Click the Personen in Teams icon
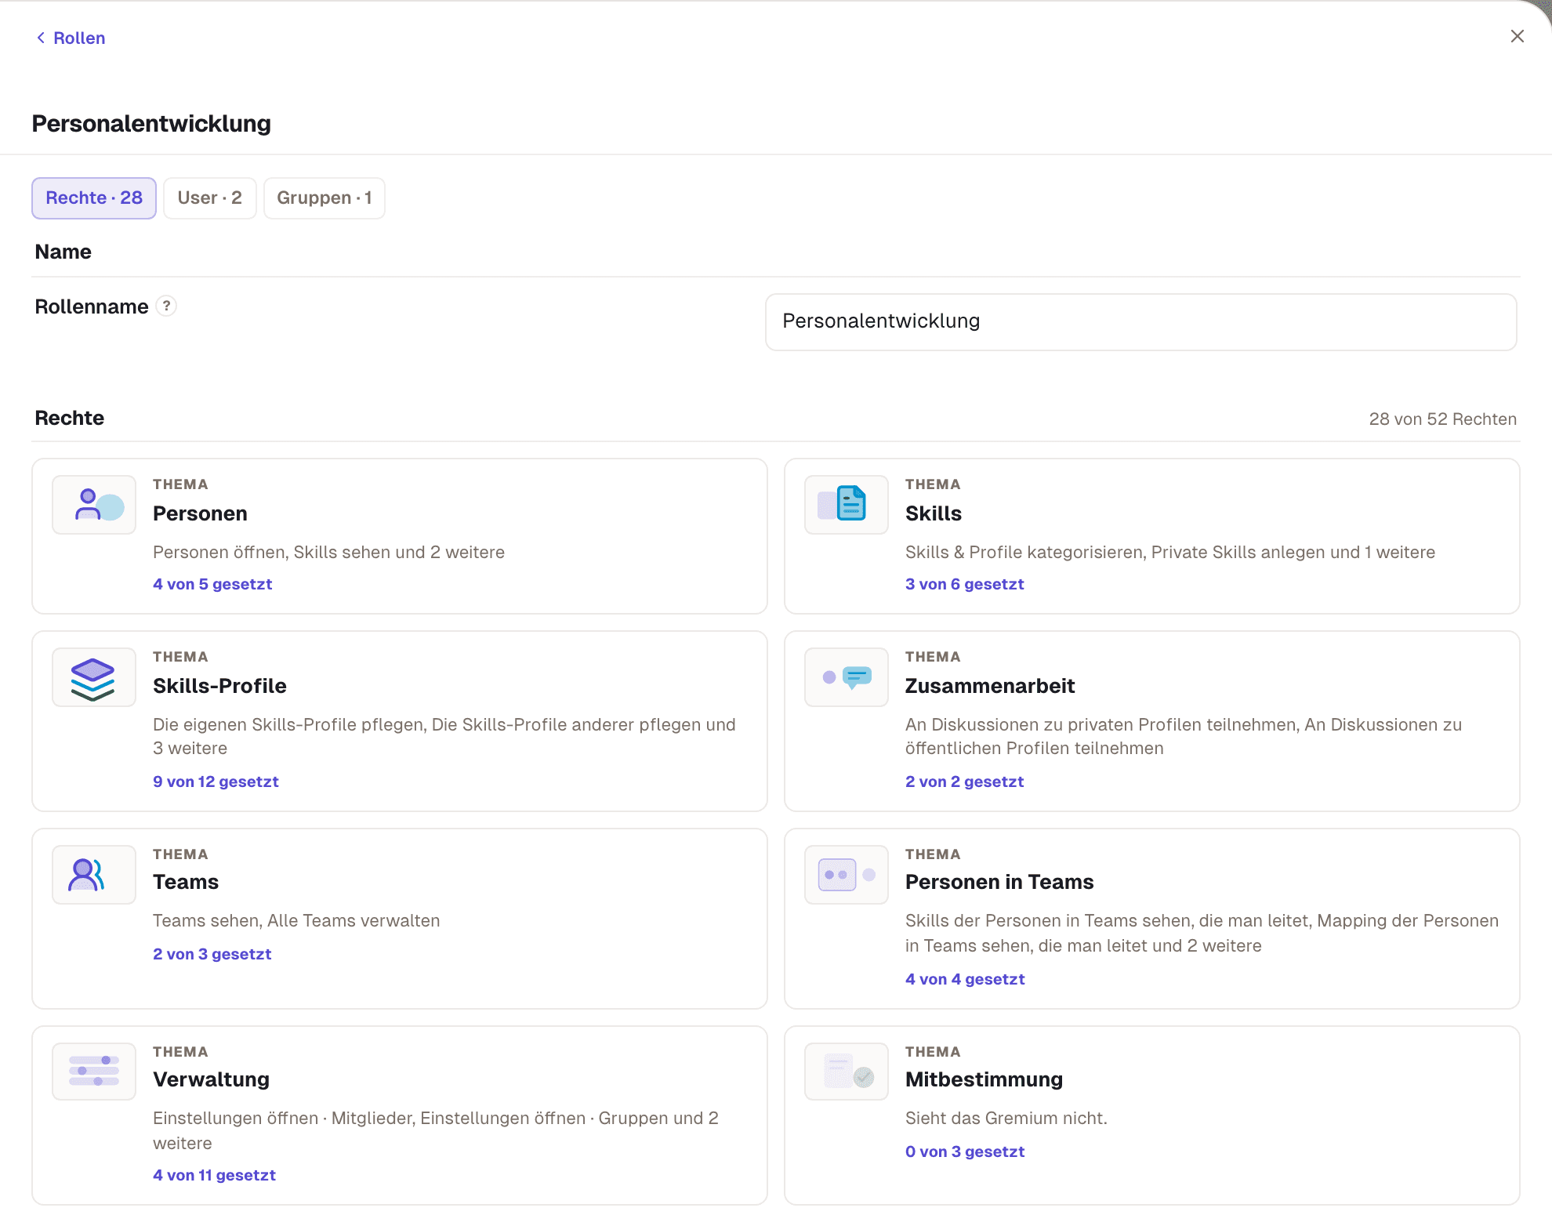Screen dimensions: 1552x1215 point(847,875)
